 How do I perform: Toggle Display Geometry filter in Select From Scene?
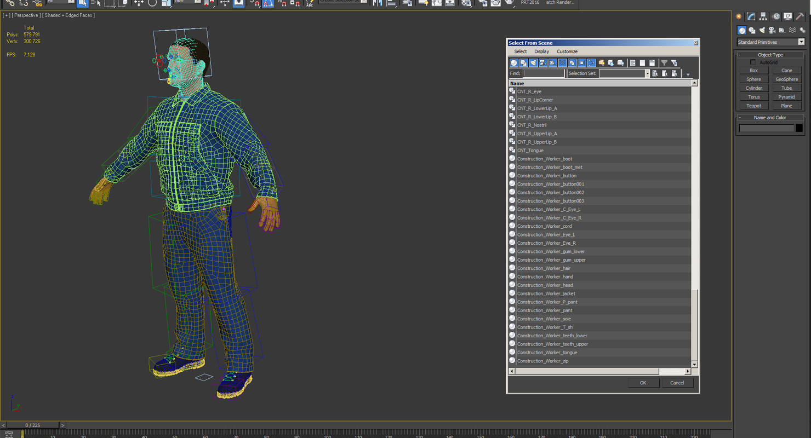513,63
